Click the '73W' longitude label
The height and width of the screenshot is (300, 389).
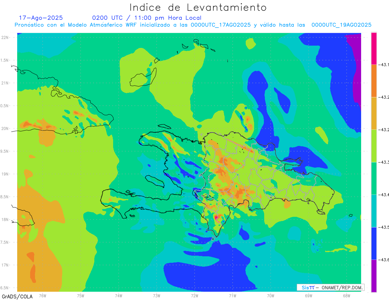point(157,295)
